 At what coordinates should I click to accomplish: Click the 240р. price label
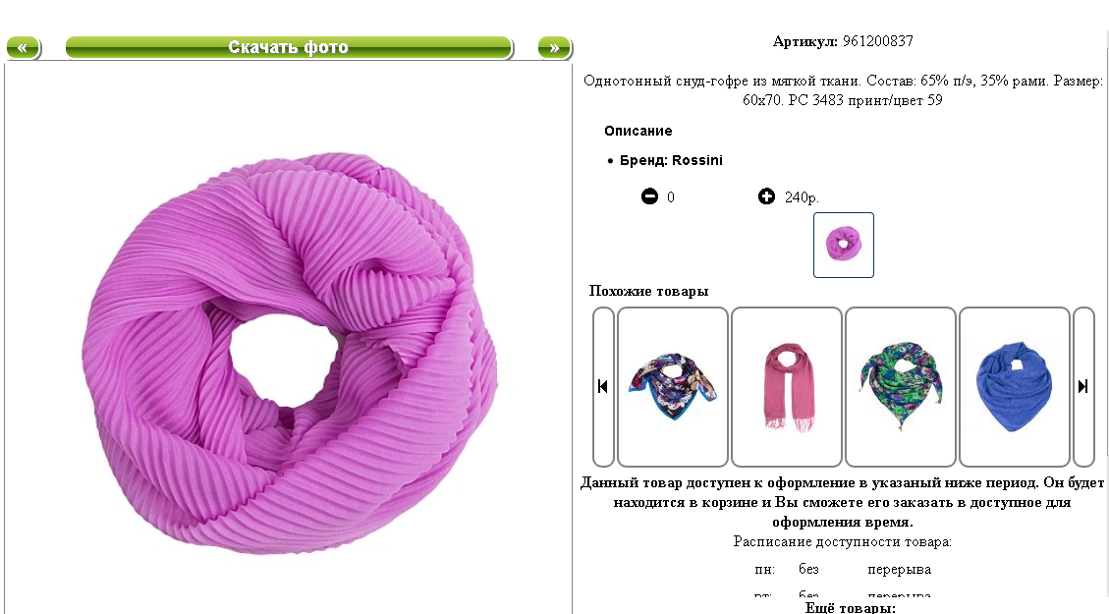pyautogui.click(x=802, y=197)
